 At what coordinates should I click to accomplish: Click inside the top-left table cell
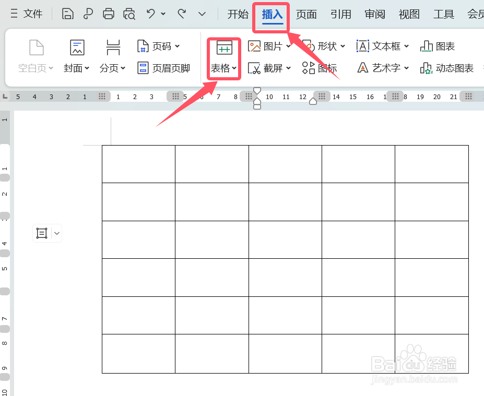pos(138,164)
